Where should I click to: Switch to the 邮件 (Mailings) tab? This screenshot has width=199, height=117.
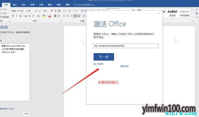(x=50, y=5)
